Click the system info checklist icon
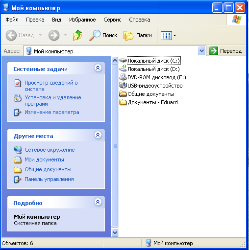This screenshot has width=249, height=250. pos(18,83)
